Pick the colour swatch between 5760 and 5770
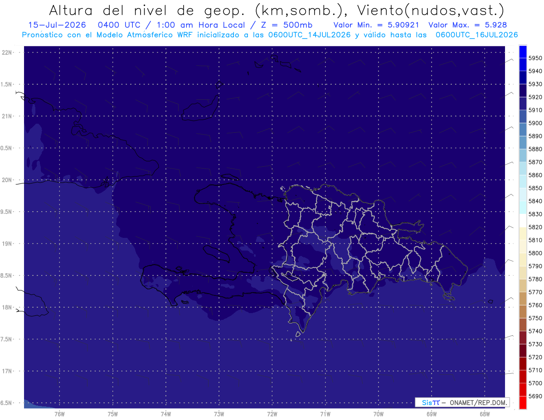 point(523,299)
